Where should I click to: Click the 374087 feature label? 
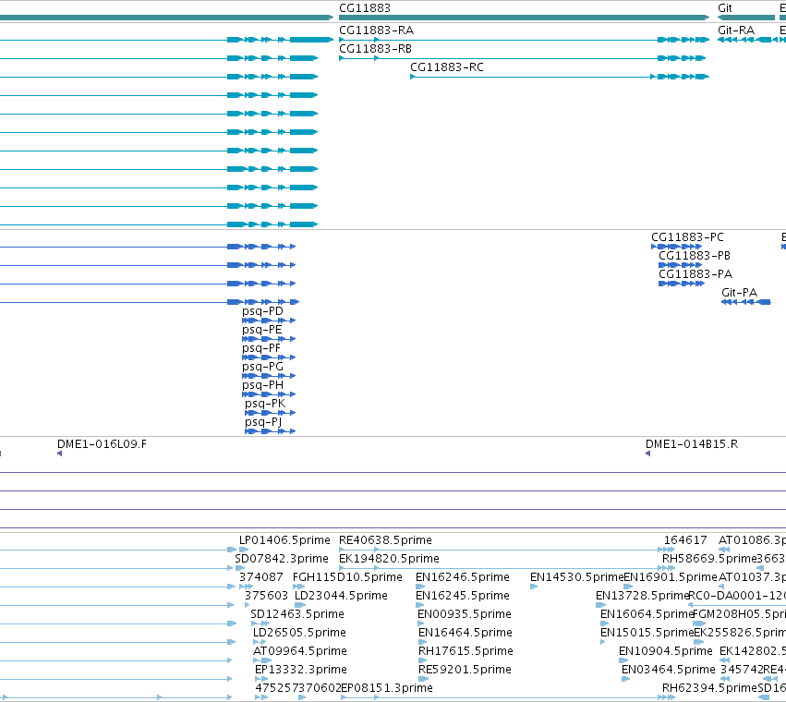click(261, 577)
